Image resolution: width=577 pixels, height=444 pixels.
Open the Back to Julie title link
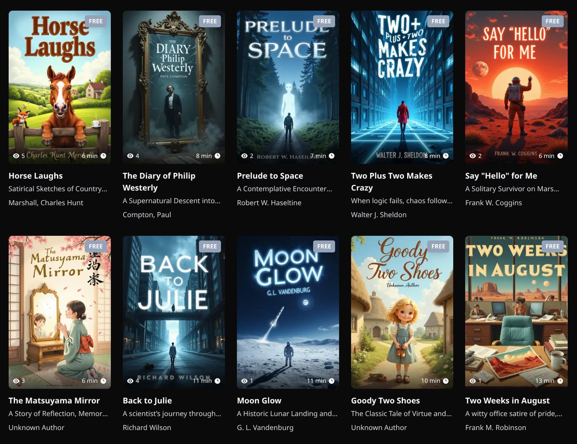coord(147,401)
